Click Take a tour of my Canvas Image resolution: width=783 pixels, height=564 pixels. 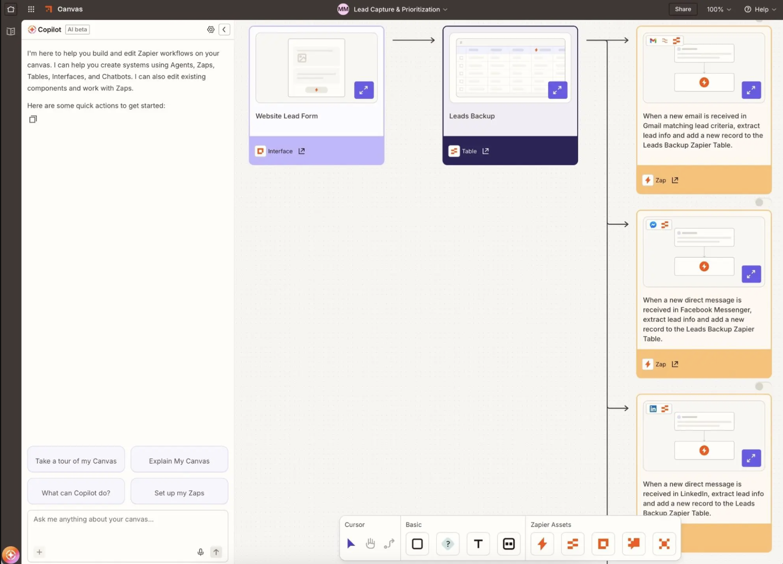(75, 460)
